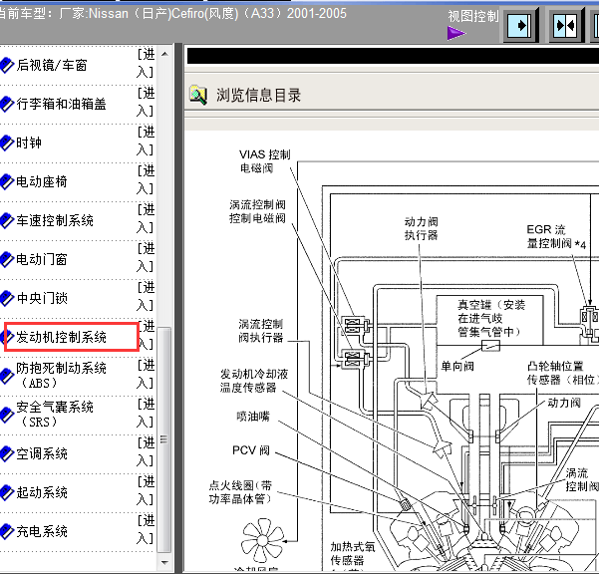Click the pencil icon beside 后视镜/车窗
The width and height of the screenshot is (599, 574).
[x=7, y=66]
